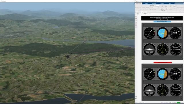Select the blue label above the upper instrument panel
Image resolution: width=184 pixels, height=104 pixels.
162,22
